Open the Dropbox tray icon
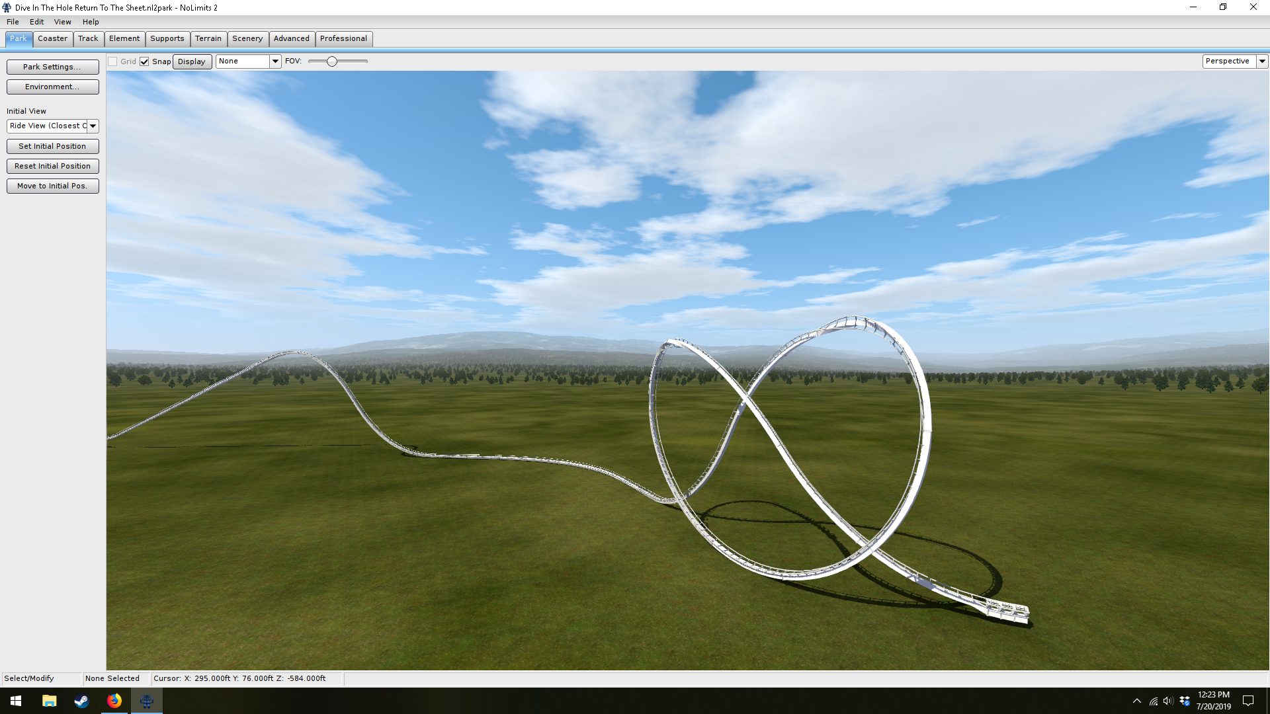 pos(1185,701)
